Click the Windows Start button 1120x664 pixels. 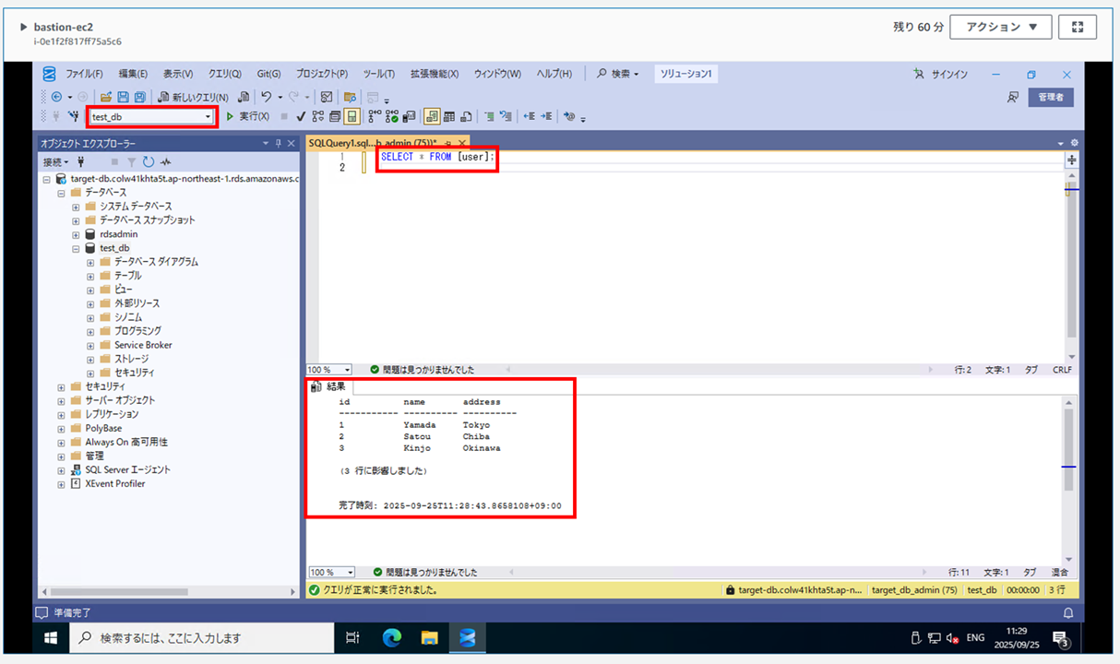[x=51, y=638]
